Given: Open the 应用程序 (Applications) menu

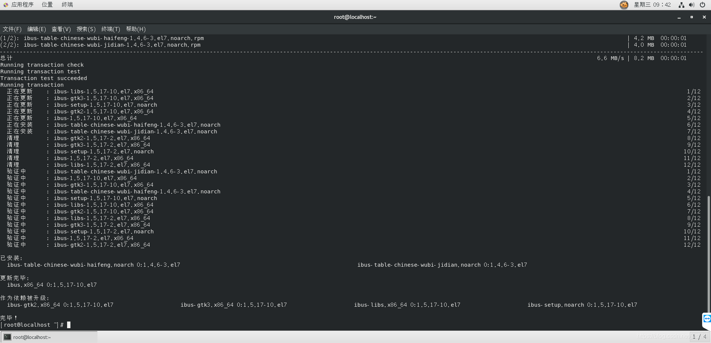Looking at the screenshot, I should 22,4.
